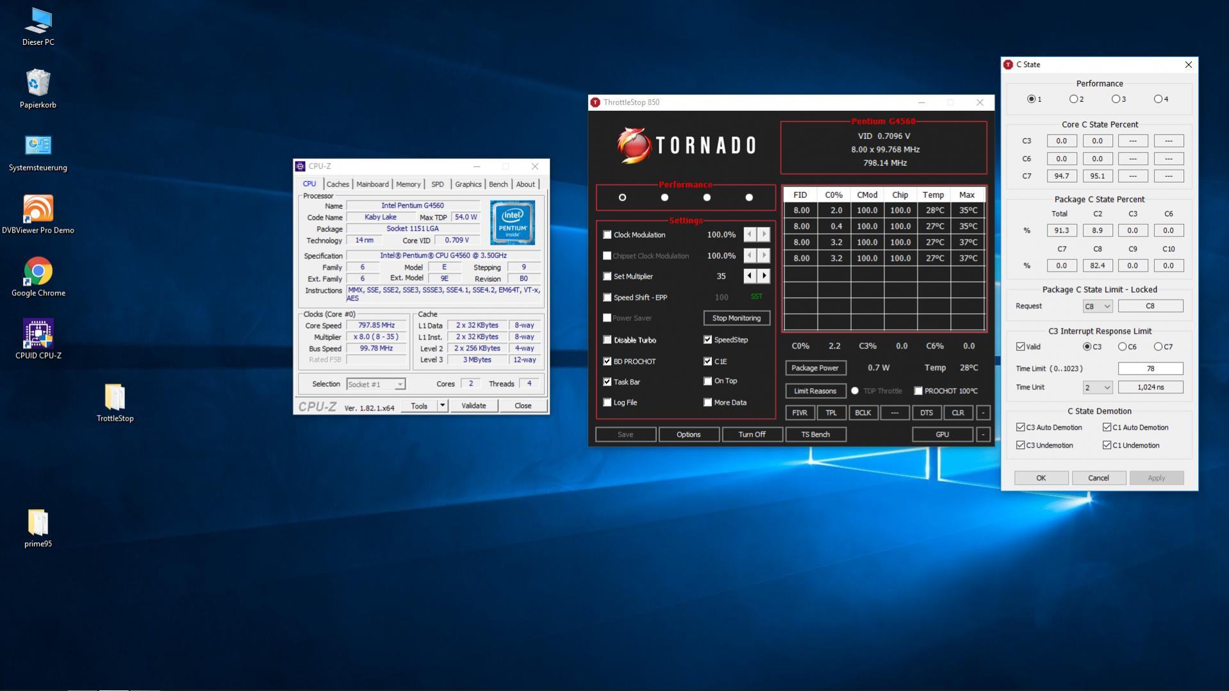Launch TS Bench
This screenshot has width=1229, height=691.
click(x=815, y=435)
